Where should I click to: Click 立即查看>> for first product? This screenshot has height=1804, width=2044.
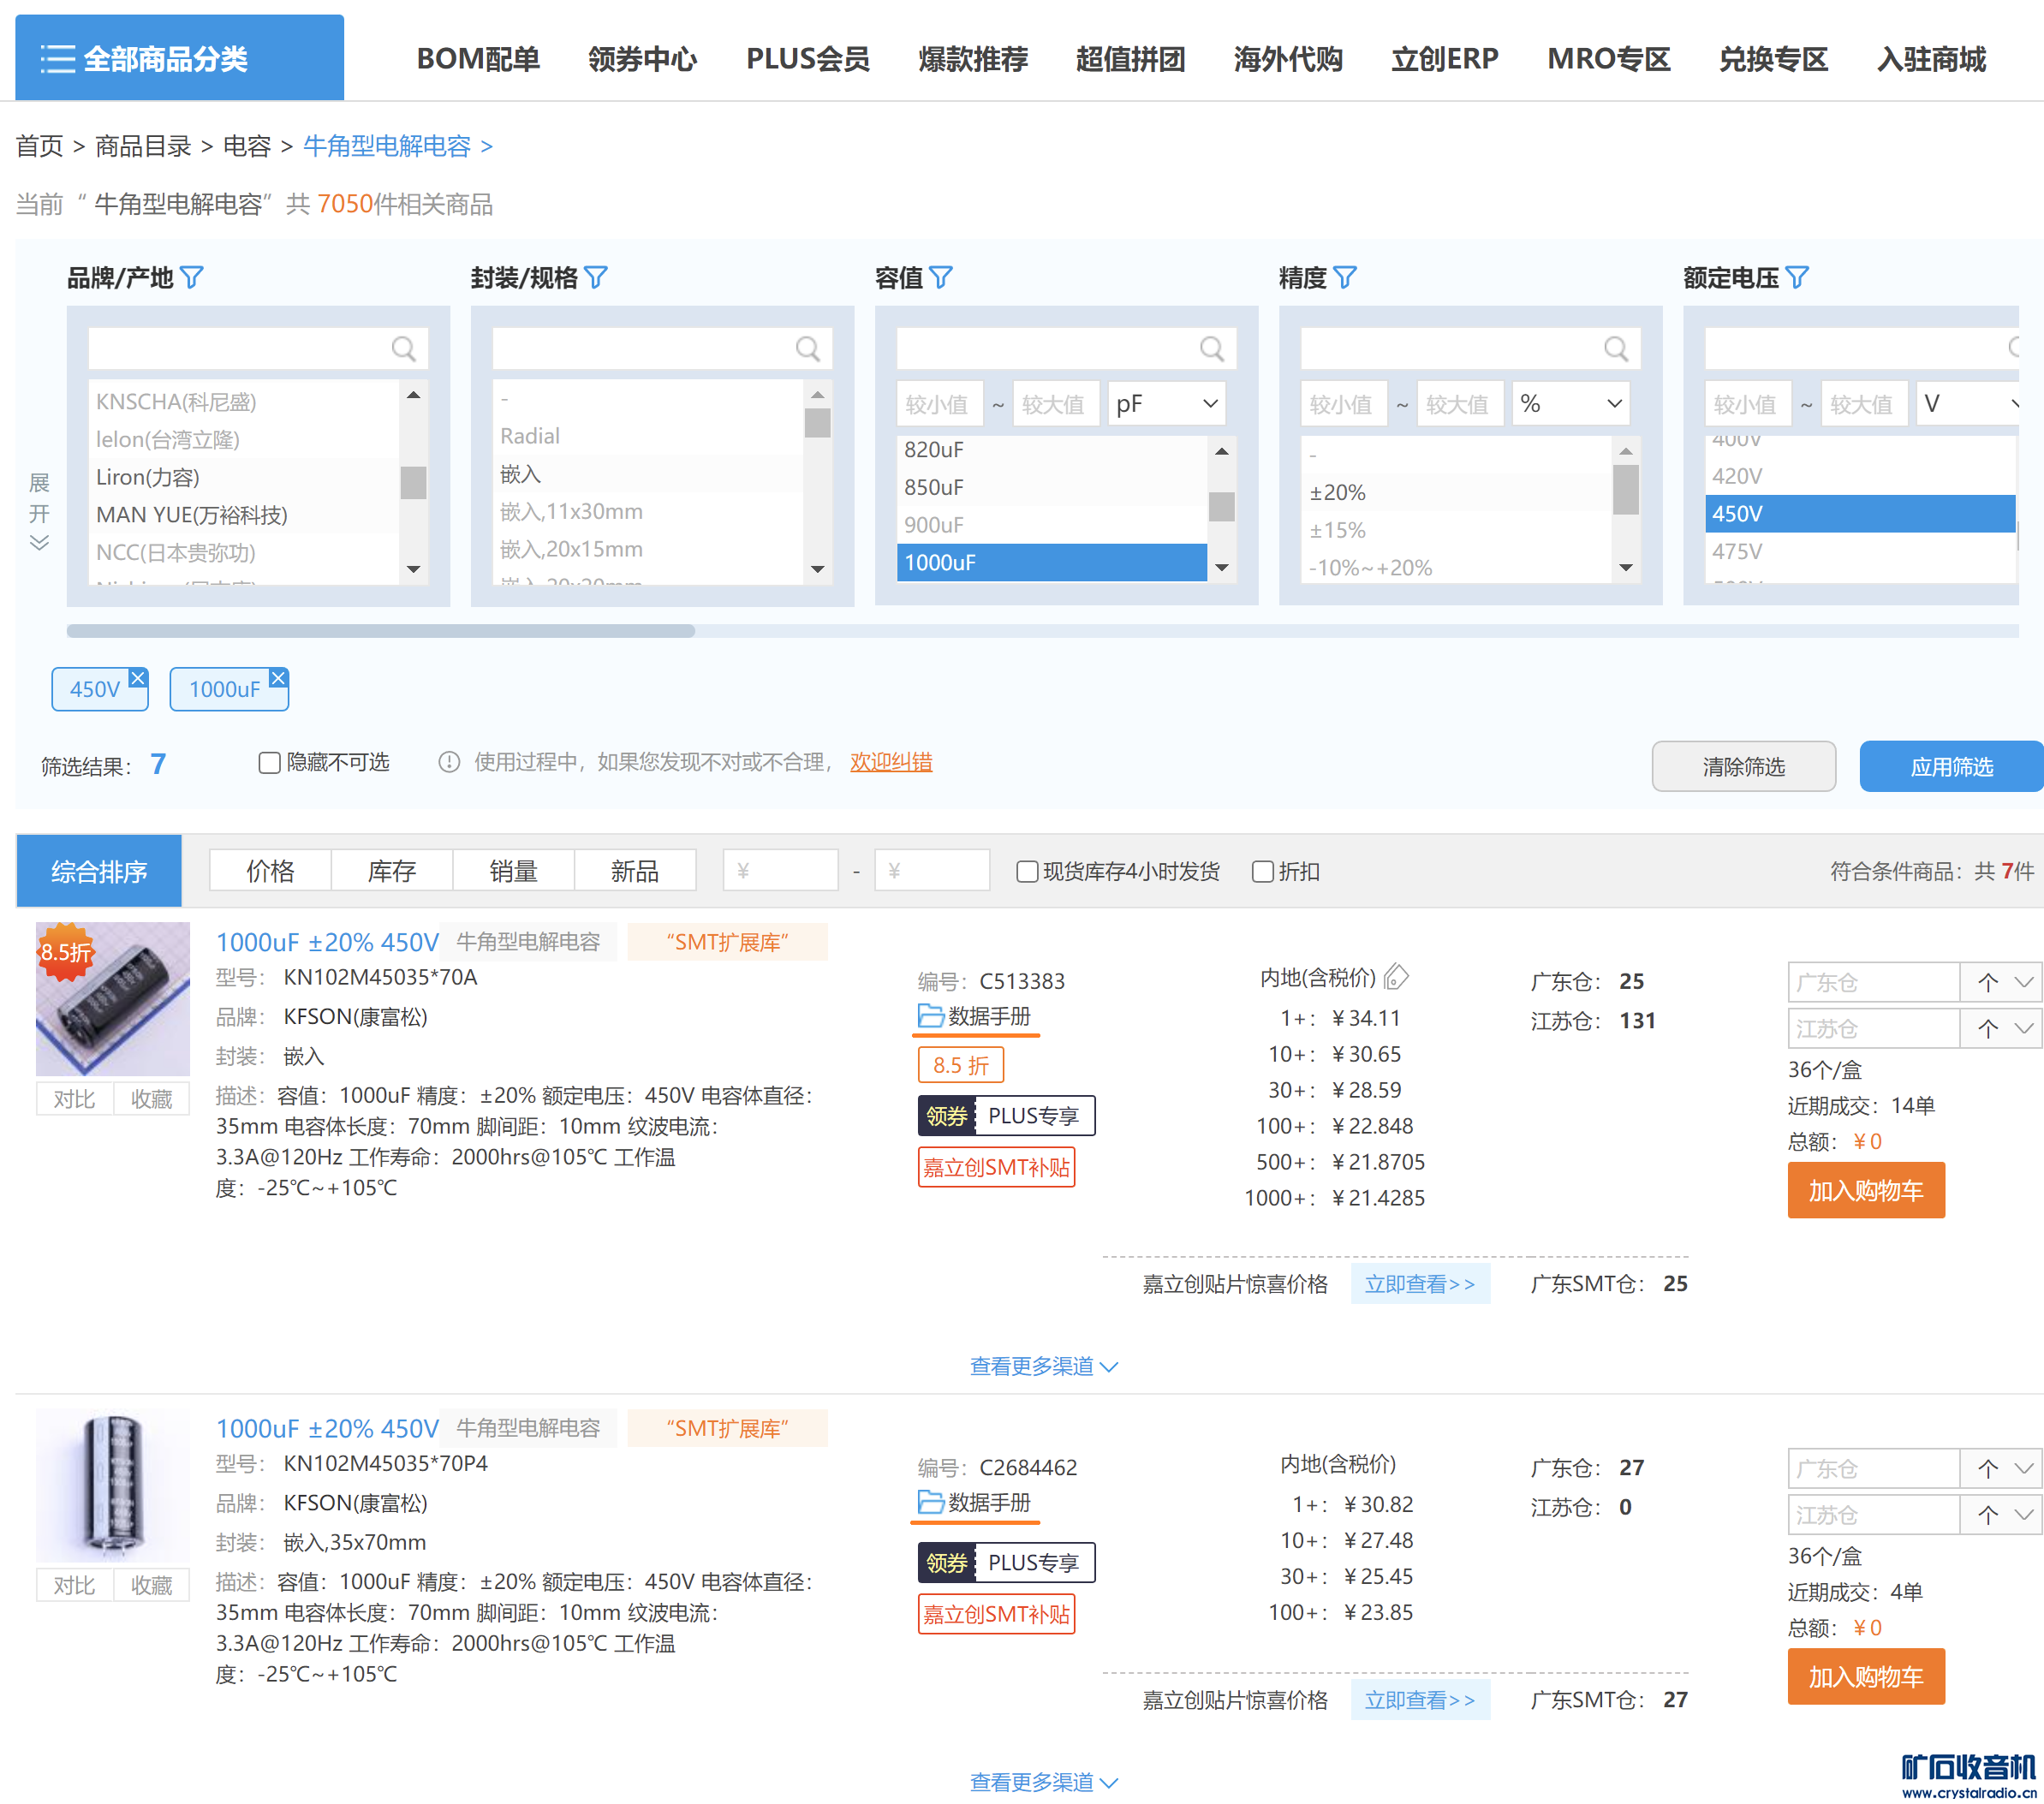[x=1420, y=1283]
